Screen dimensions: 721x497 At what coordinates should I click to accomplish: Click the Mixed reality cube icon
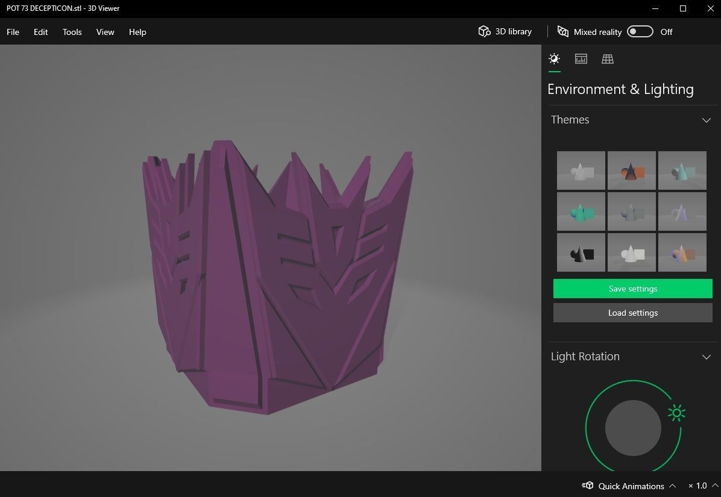[563, 31]
